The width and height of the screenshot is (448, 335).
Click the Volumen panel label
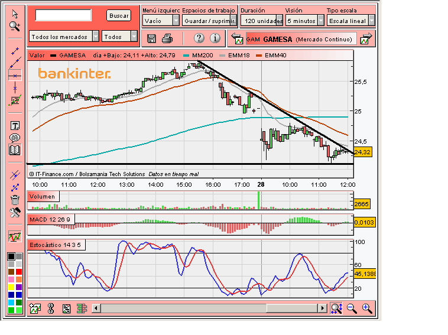[x=43, y=197]
